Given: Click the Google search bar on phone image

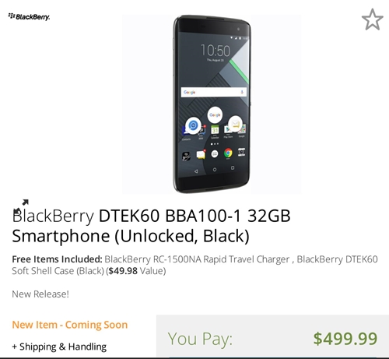Looking at the screenshot, I should click(x=214, y=92).
